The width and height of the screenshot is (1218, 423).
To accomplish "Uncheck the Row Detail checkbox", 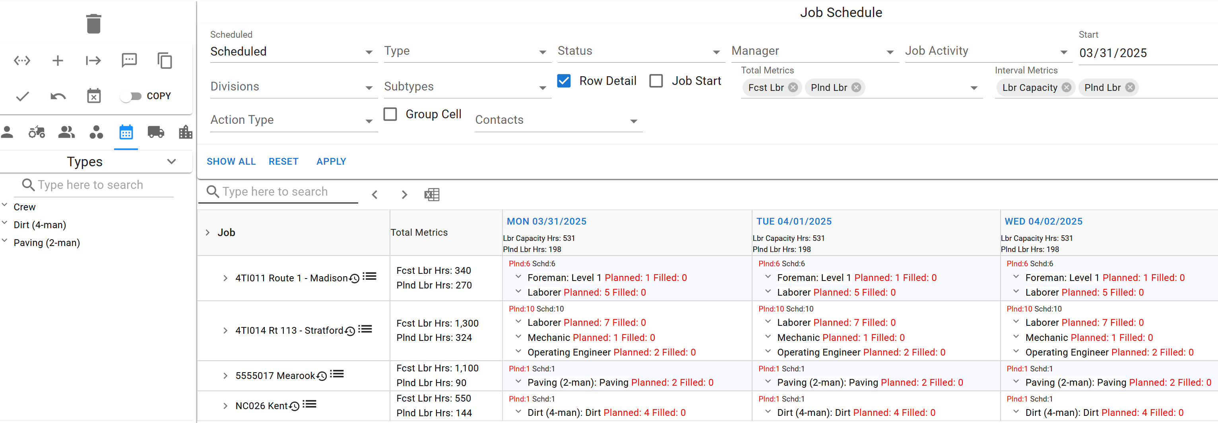I will pos(563,81).
